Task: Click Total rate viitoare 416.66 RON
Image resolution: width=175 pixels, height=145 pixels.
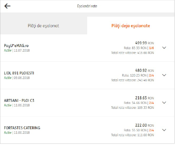Action: 132,53
